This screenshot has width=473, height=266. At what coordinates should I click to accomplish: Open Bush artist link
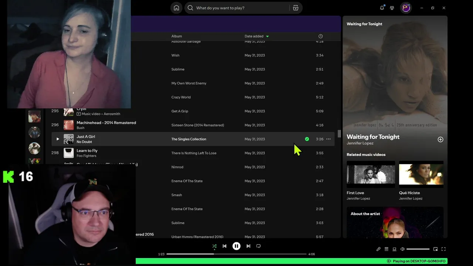[x=81, y=128]
